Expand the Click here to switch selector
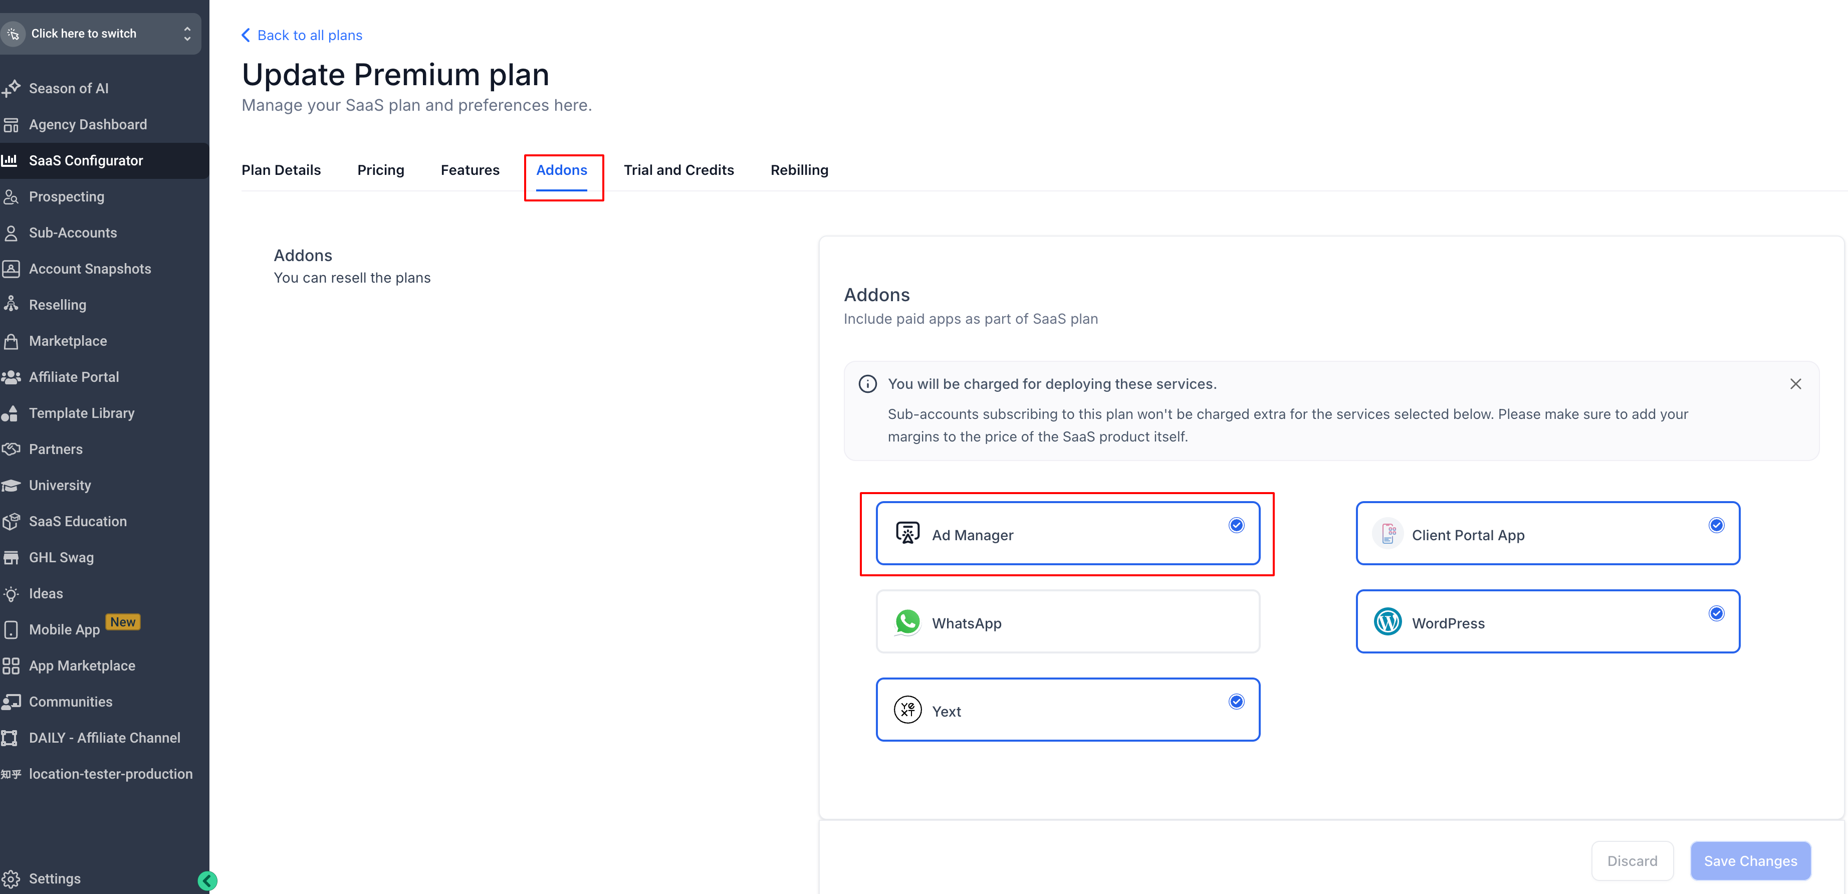Image resolution: width=1848 pixels, height=894 pixels. point(100,34)
